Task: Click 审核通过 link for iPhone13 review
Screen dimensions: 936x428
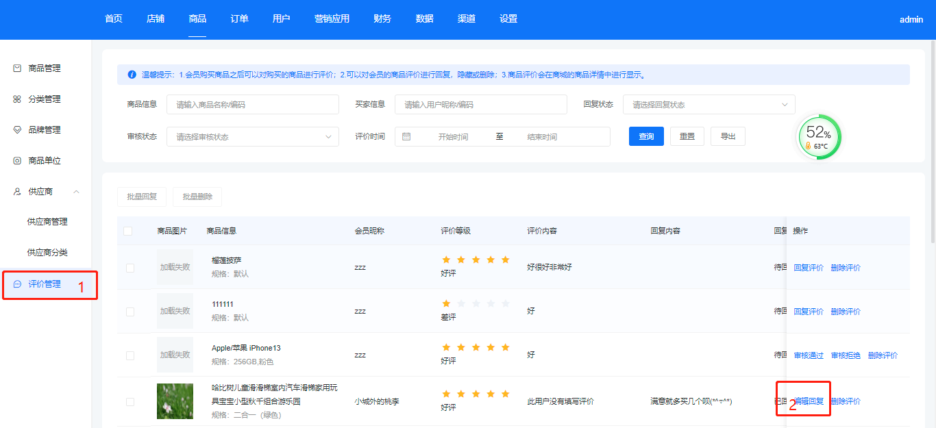Action: click(809, 355)
